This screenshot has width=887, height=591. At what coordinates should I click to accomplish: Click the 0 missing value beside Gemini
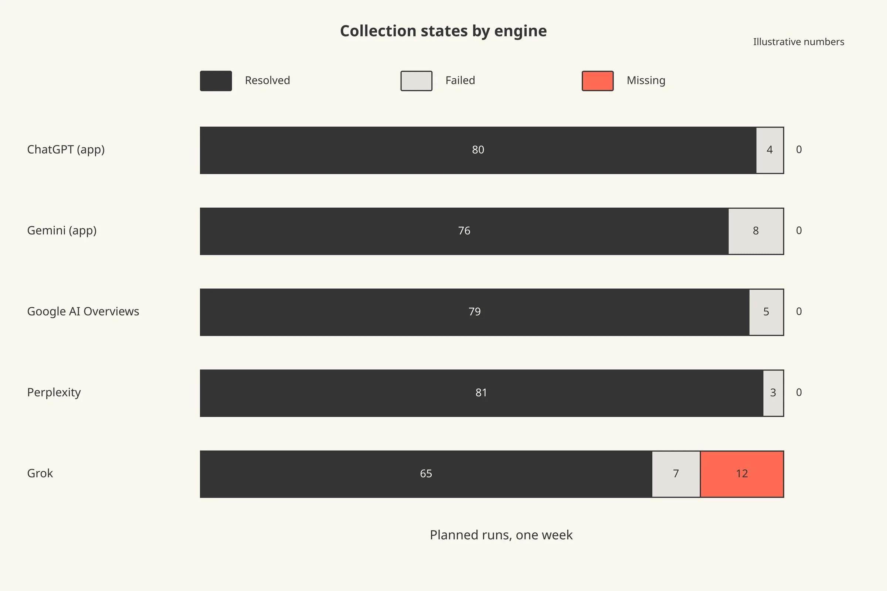799,230
